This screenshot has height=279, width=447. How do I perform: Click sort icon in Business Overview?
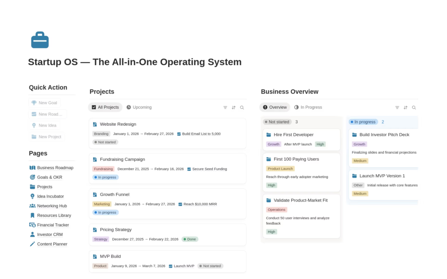tap(406, 107)
